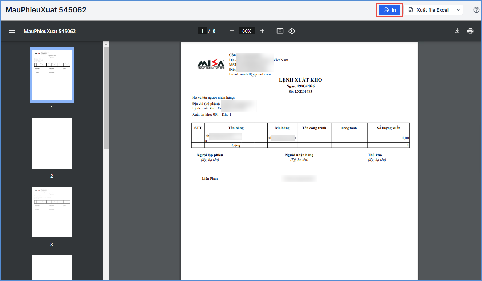Click the Người nhận hàng signature label
482x281 pixels.
(299, 155)
